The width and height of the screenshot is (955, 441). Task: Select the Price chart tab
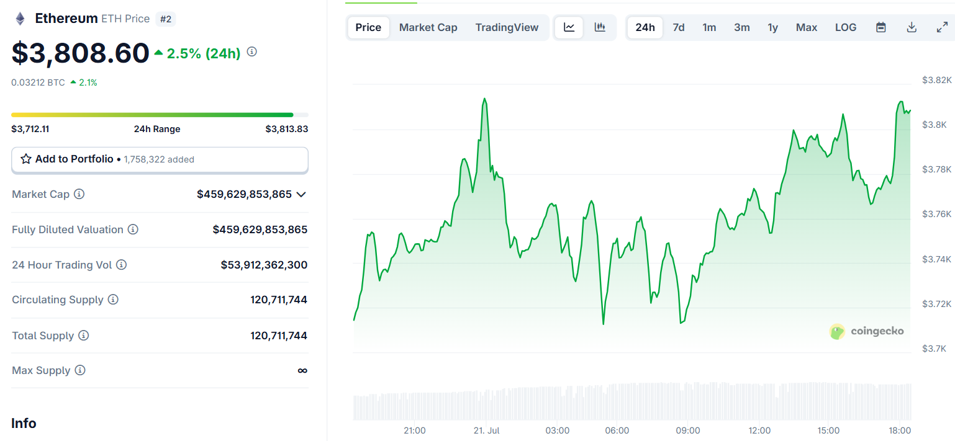(x=368, y=27)
